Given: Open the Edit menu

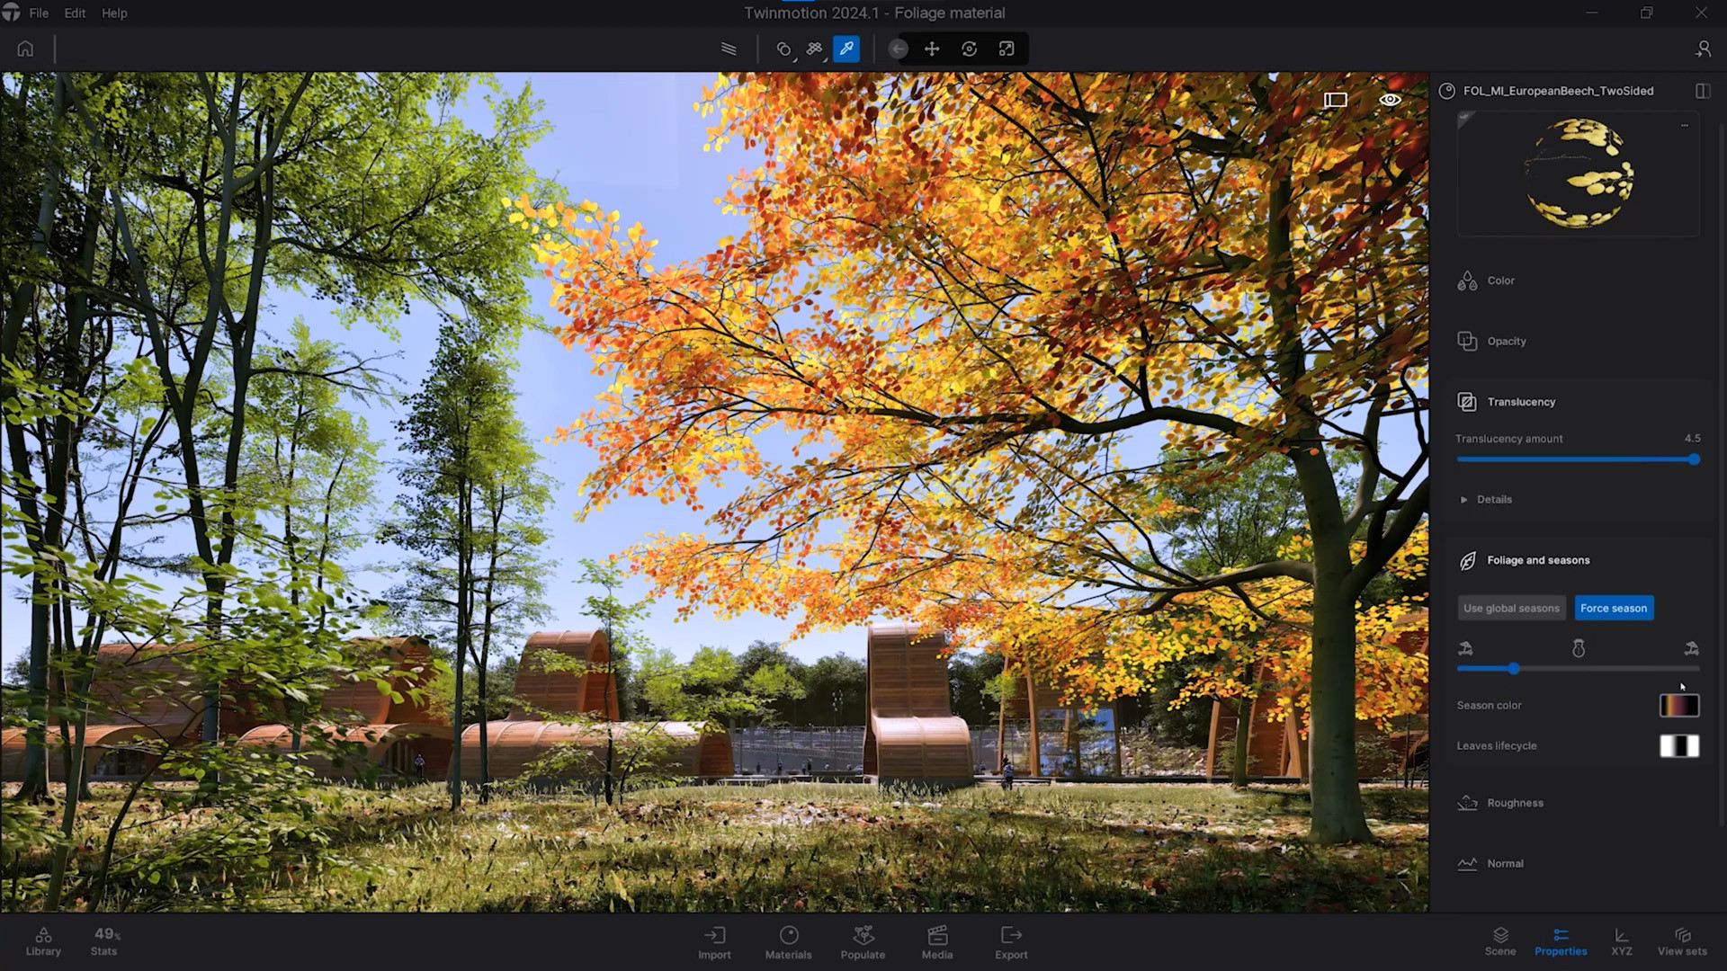Looking at the screenshot, I should point(75,13).
